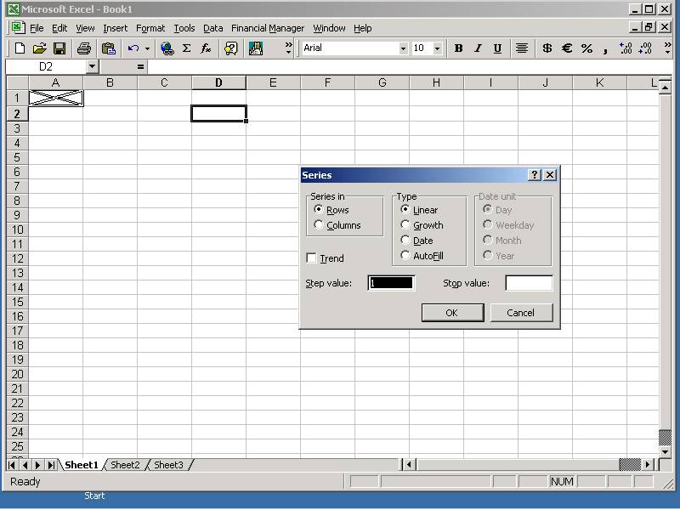680x510 pixels.
Task: Click the AutoSum sigma icon
Action: tap(186, 48)
